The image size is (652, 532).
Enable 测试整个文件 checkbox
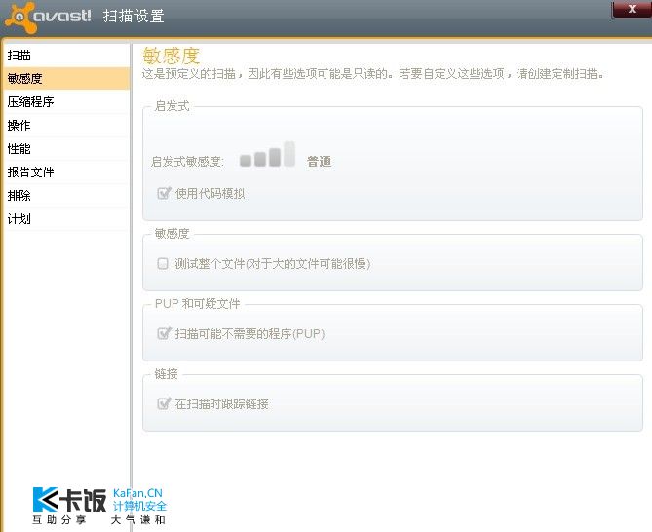click(x=163, y=263)
